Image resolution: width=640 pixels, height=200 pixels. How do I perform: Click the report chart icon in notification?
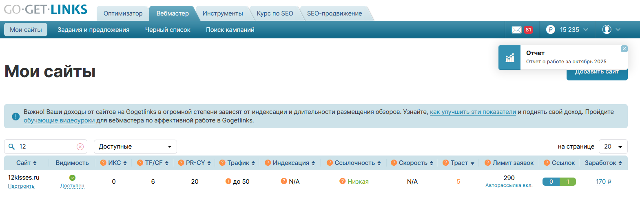click(509, 58)
